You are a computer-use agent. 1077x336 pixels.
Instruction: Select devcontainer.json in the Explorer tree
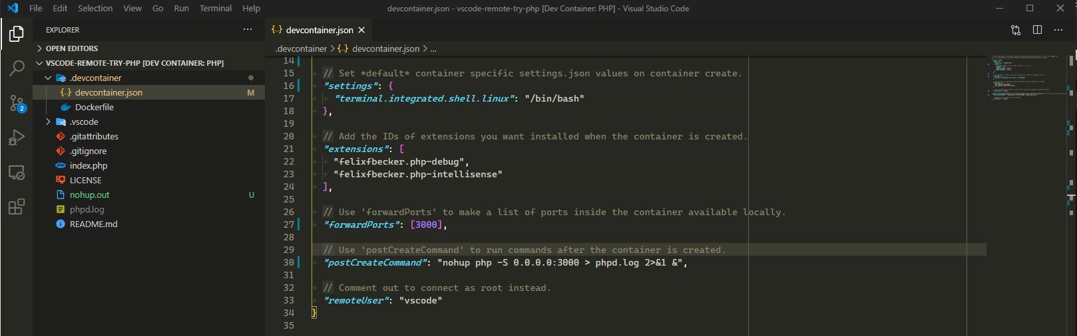click(148, 92)
